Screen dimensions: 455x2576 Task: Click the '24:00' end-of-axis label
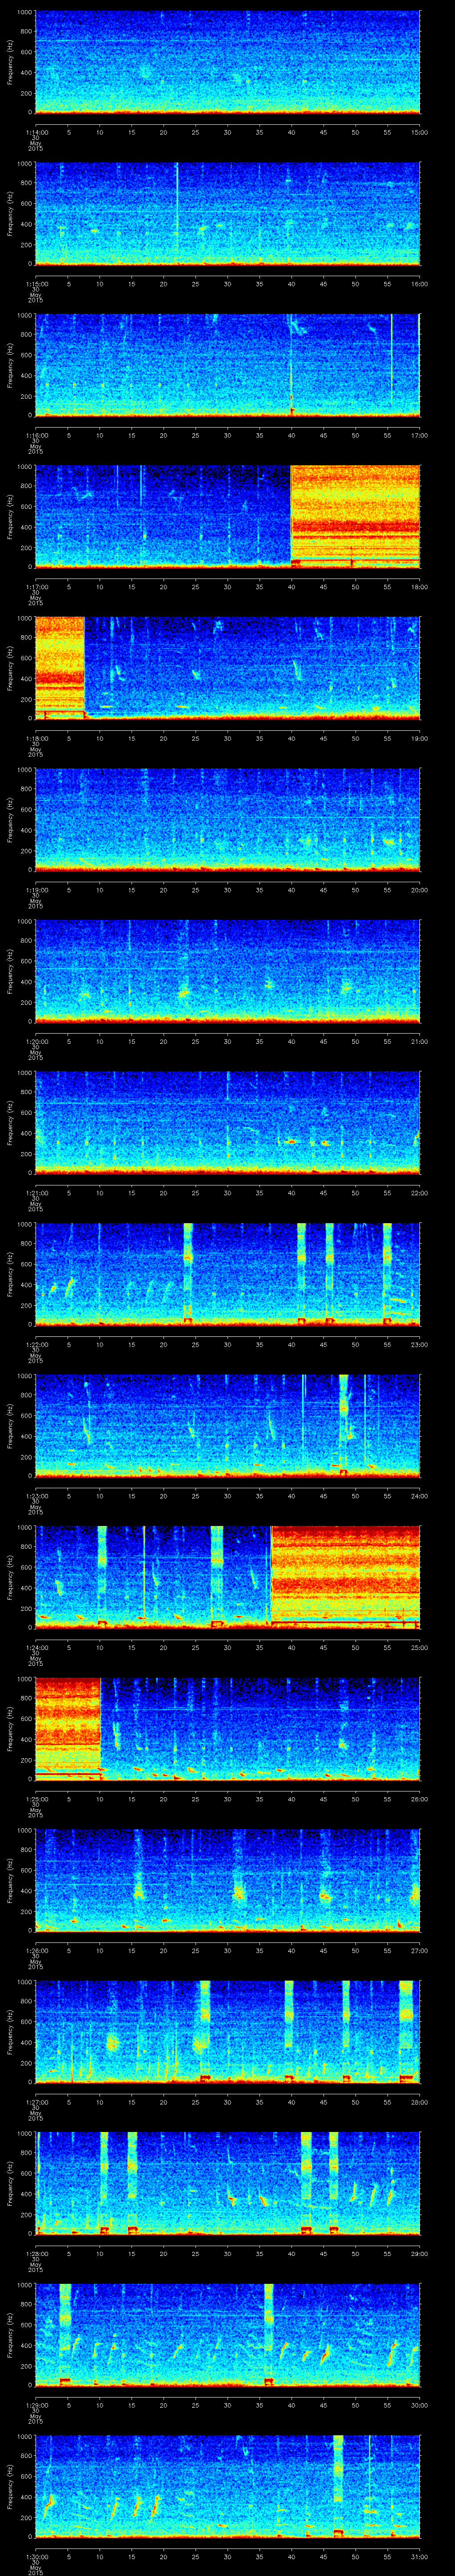tap(420, 1496)
